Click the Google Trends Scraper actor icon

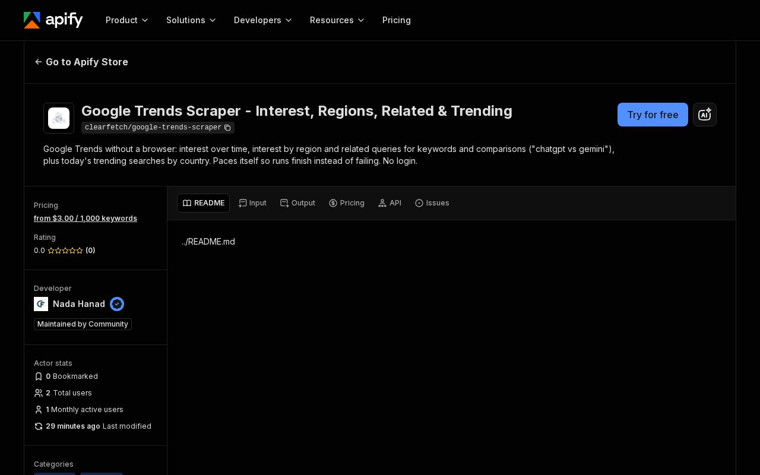[59, 118]
